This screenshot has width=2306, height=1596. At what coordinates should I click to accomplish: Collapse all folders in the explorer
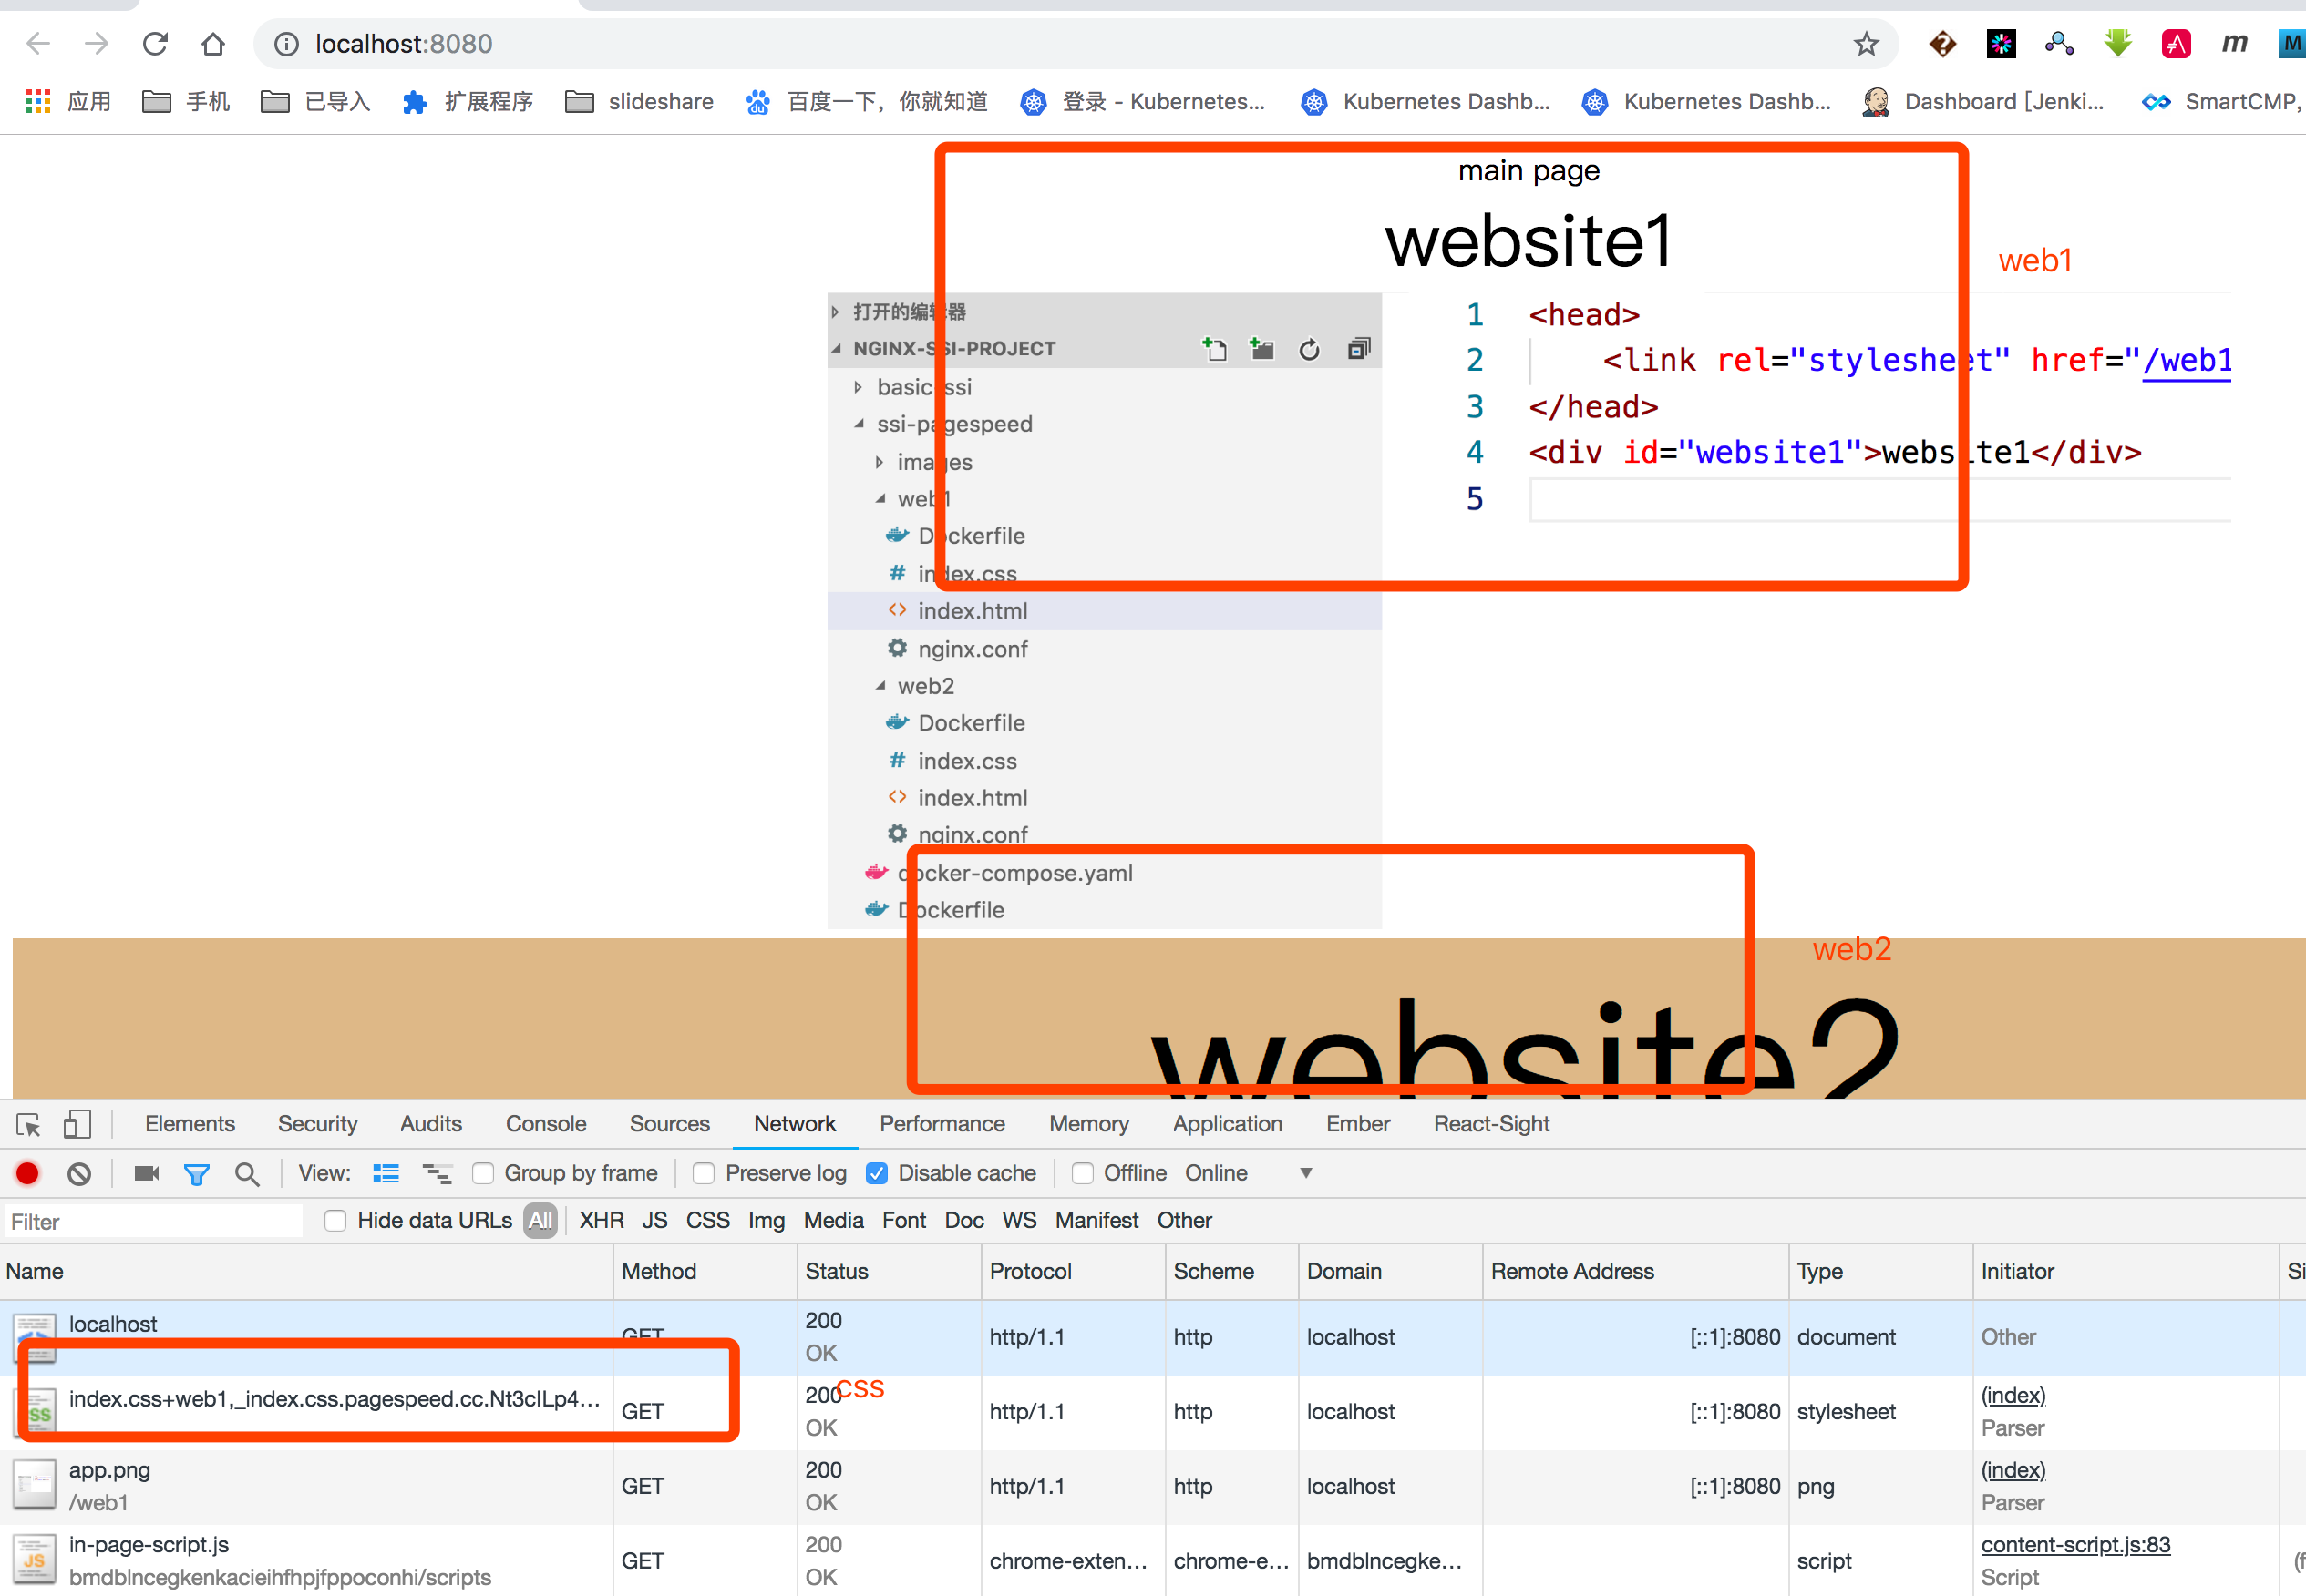click(1359, 348)
